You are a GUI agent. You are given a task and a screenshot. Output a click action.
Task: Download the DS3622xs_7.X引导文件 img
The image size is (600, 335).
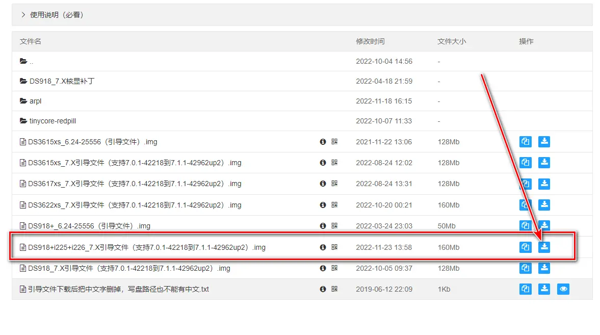click(x=544, y=205)
